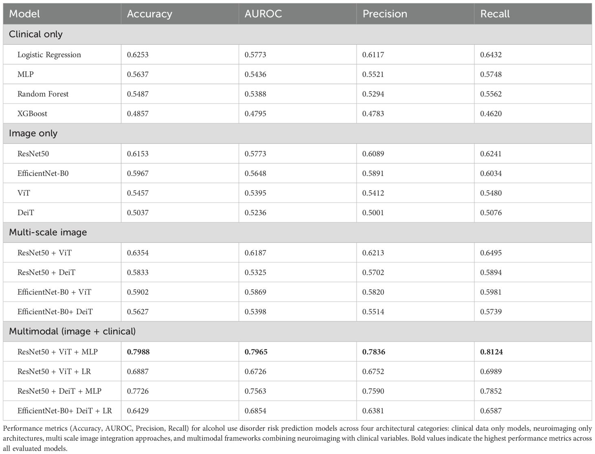The image size is (595, 454).
Task: Select the Image only section row
Action: [33, 133]
